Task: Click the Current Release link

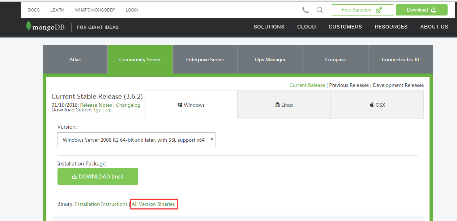Action: coord(307,85)
